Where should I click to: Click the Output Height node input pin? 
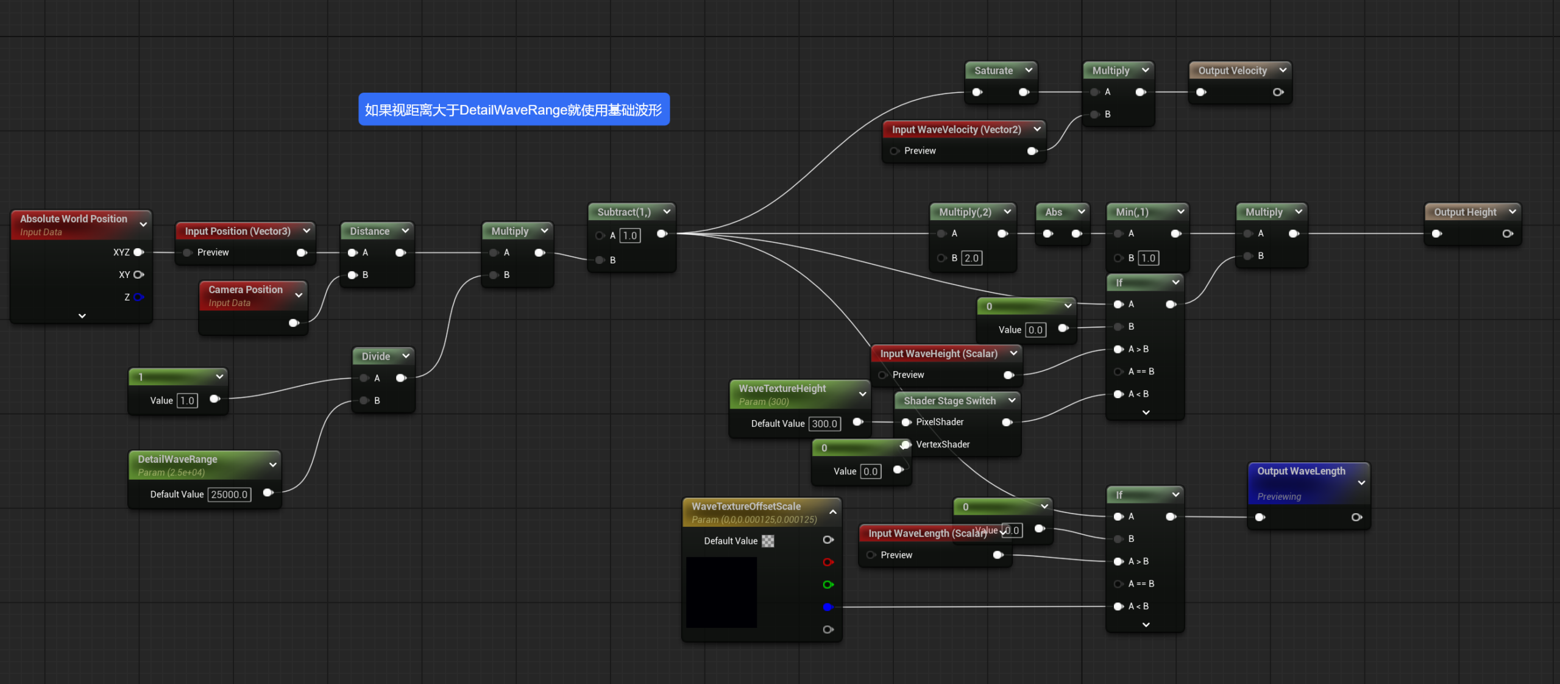pyautogui.click(x=1436, y=233)
